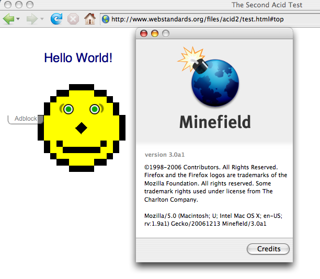Click the Minefield title wordmark
The height and width of the screenshot is (279, 320).
pos(215,122)
